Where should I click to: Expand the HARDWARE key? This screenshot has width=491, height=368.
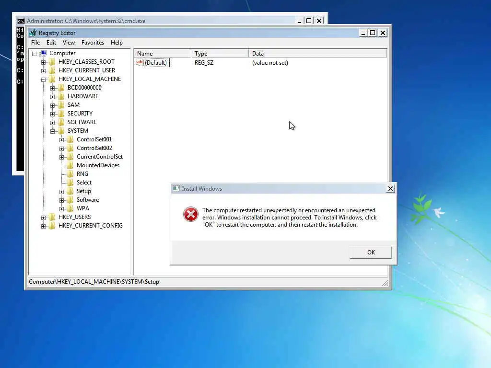tap(52, 97)
